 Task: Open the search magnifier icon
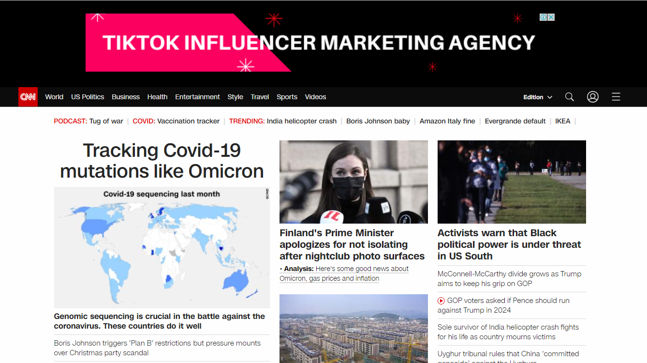[x=570, y=97]
